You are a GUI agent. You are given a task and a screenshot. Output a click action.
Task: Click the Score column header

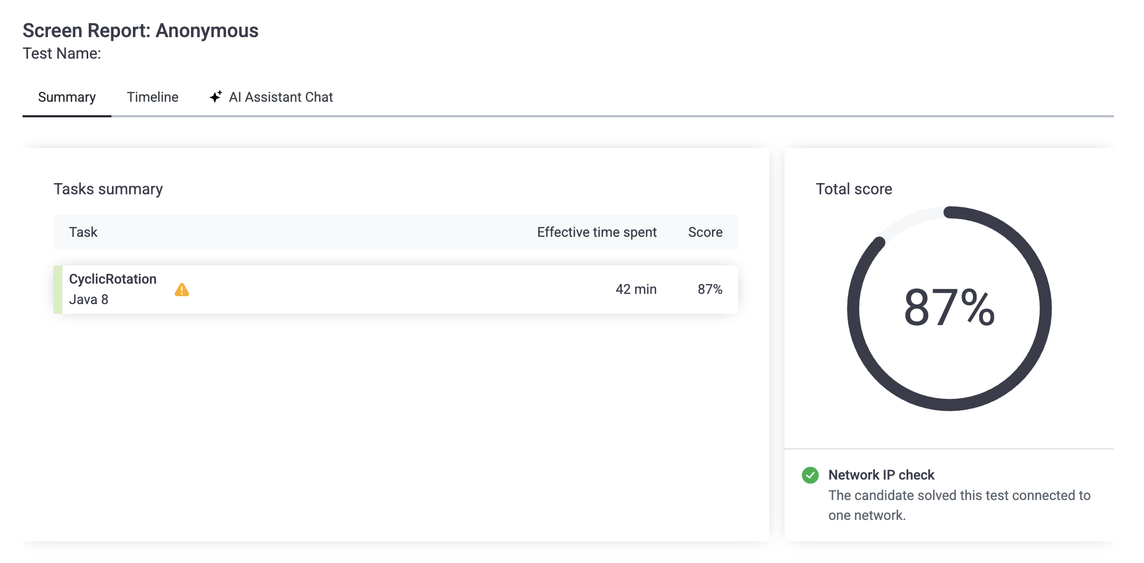(x=705, y=233)
